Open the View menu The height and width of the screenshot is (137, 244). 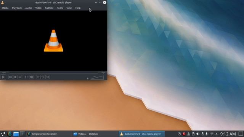click(69, 8)
